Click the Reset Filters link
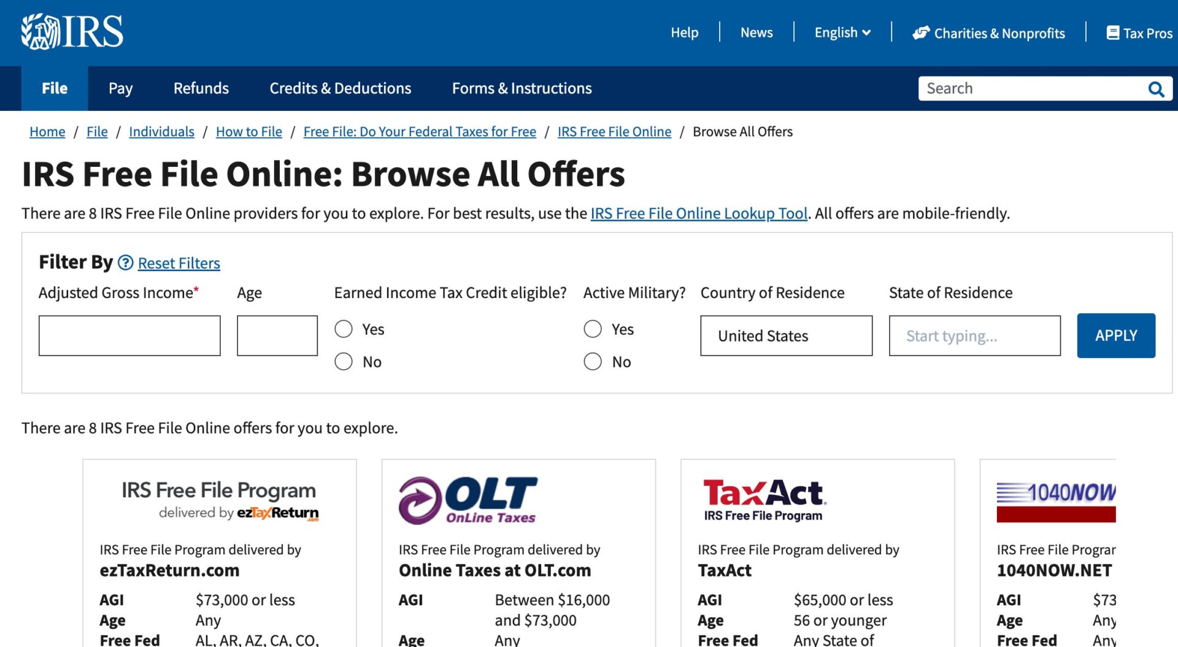The height and width of the screenshot is (647, 1178). (179, 263)
